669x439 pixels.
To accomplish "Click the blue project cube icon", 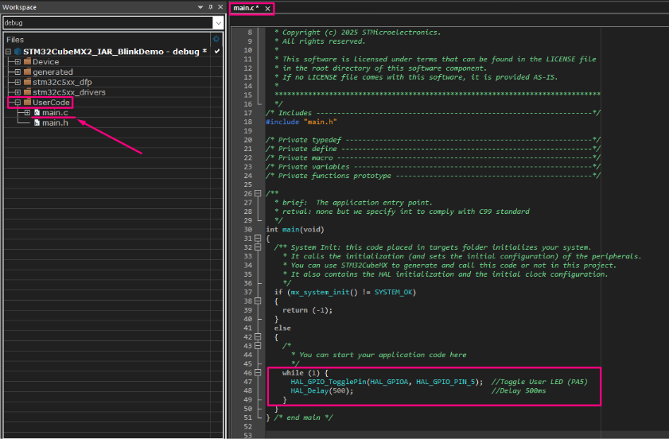I will (17, 51).
